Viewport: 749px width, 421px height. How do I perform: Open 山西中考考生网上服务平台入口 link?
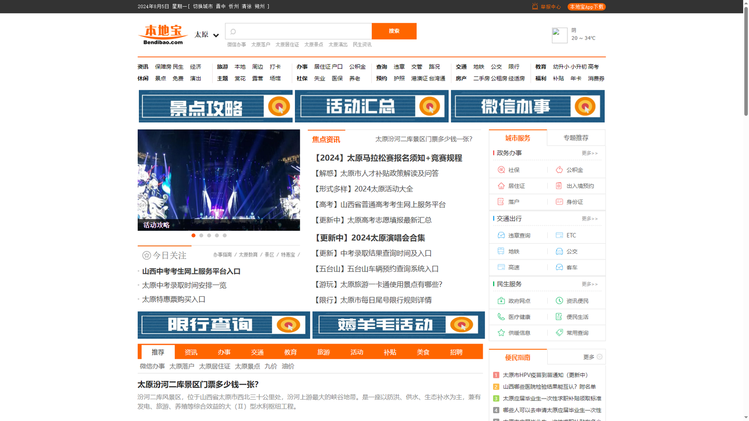pos(191,271)
